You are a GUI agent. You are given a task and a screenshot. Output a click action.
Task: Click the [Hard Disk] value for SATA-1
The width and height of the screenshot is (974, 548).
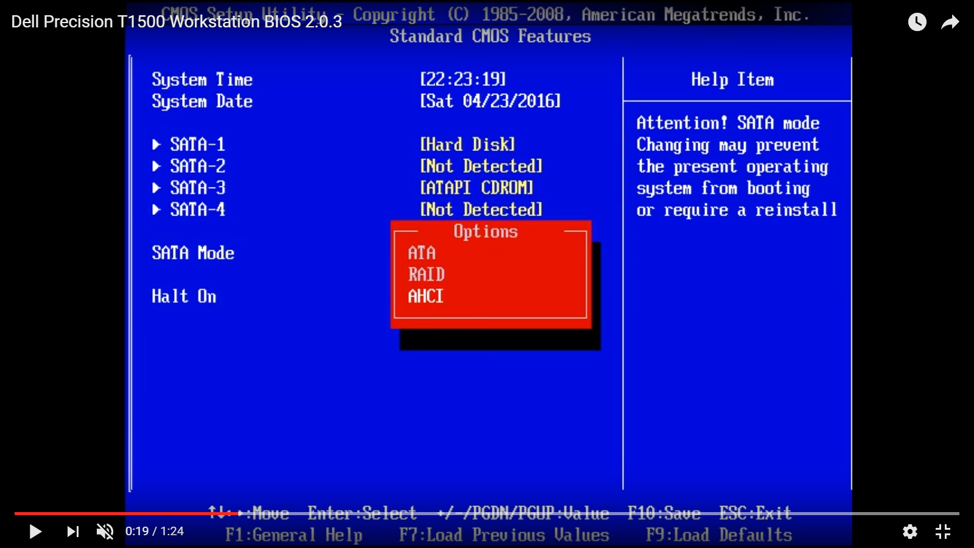pyautogui.click(x=468, y=144)
